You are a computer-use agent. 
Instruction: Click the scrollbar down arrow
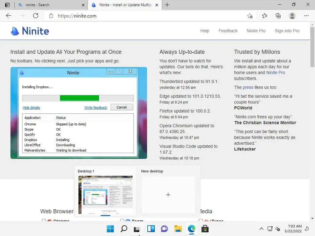(x=312, y=218)
